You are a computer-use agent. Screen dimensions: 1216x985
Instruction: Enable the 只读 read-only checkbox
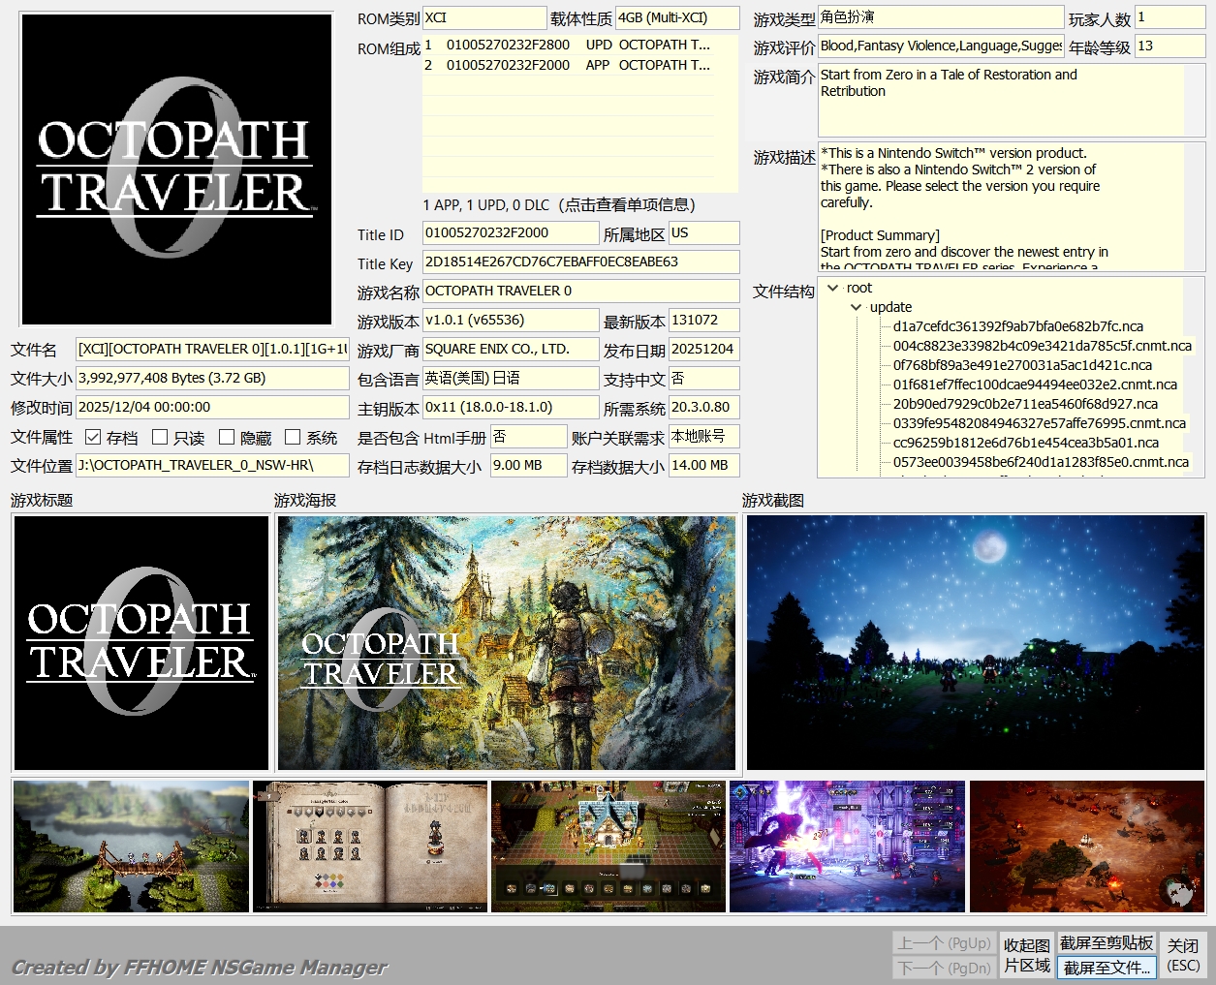coord(161,437)
